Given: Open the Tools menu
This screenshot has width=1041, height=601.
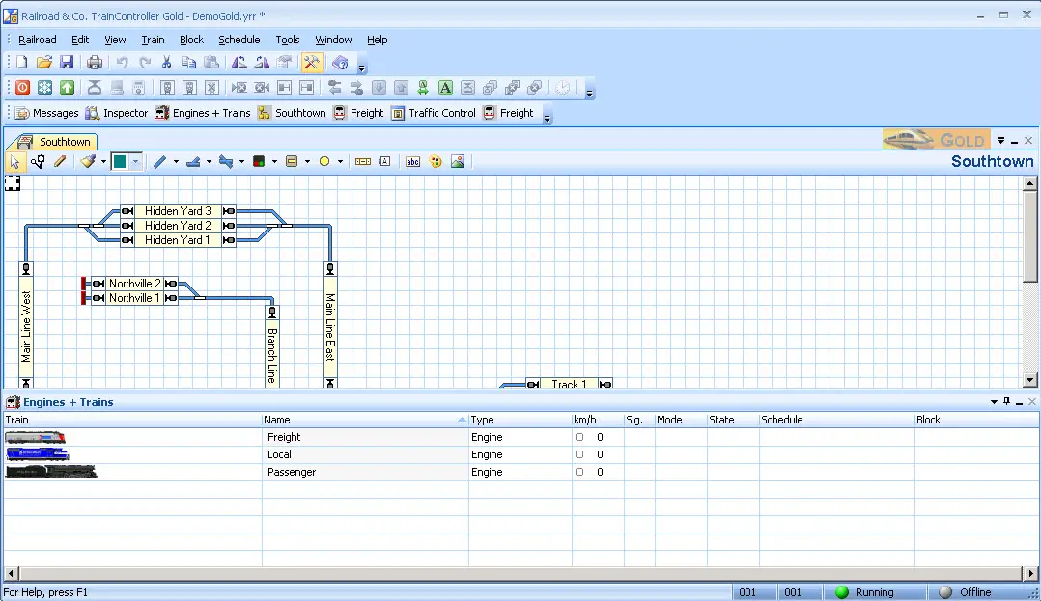Looking at the screenshot, I should 288,40.
